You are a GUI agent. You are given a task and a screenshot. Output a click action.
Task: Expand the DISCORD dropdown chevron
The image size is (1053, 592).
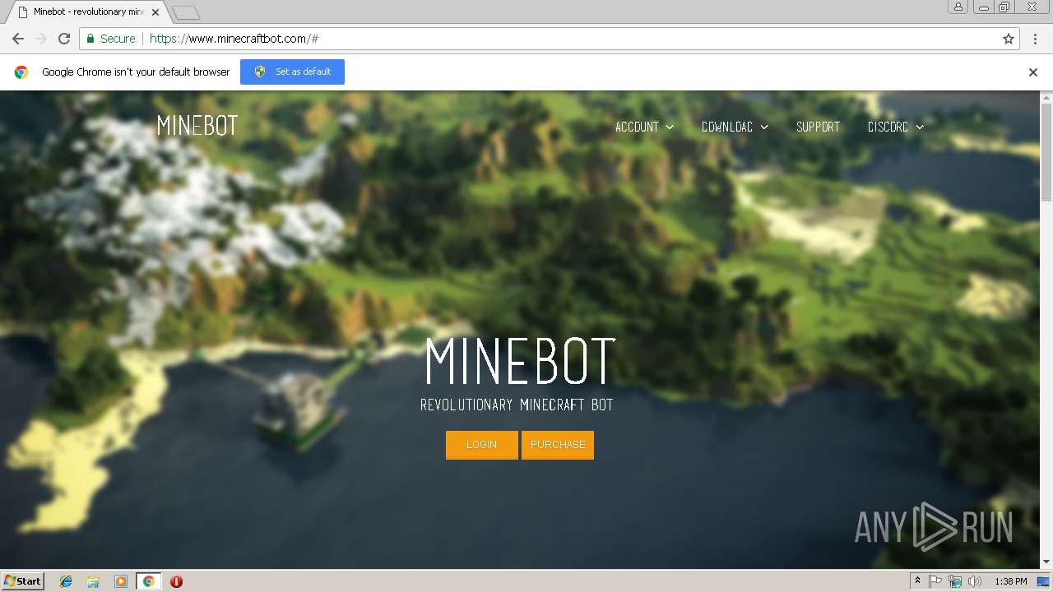[x=920, y=127]
